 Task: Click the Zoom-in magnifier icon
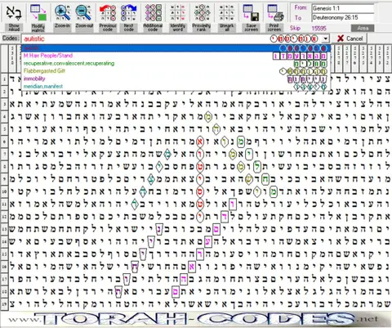(63, 13)
